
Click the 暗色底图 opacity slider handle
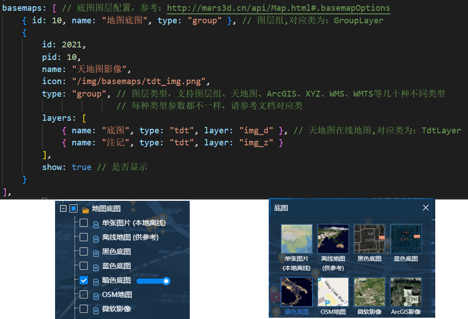tap(166, 281)
